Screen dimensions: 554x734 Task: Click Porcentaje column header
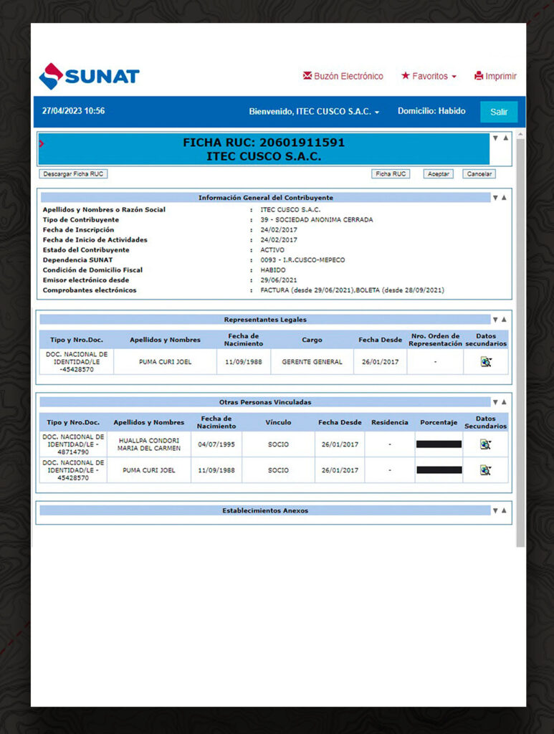439,422
